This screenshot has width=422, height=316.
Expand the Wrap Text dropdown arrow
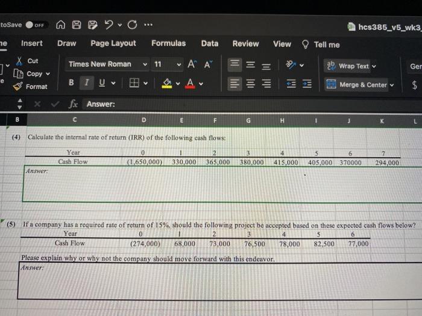click(x=374, y=66)
